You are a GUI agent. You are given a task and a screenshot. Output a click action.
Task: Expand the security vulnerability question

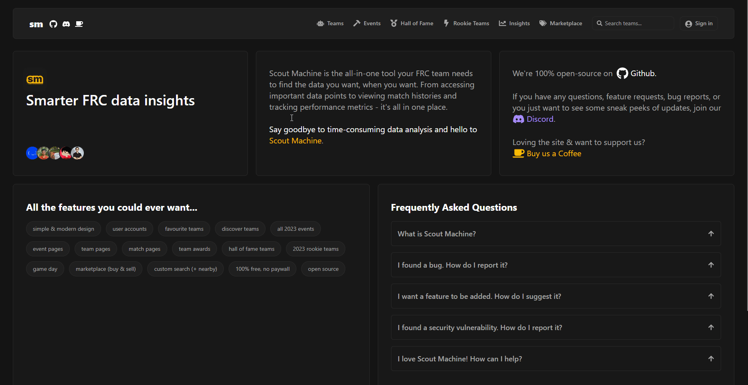(x=556, y=327)
